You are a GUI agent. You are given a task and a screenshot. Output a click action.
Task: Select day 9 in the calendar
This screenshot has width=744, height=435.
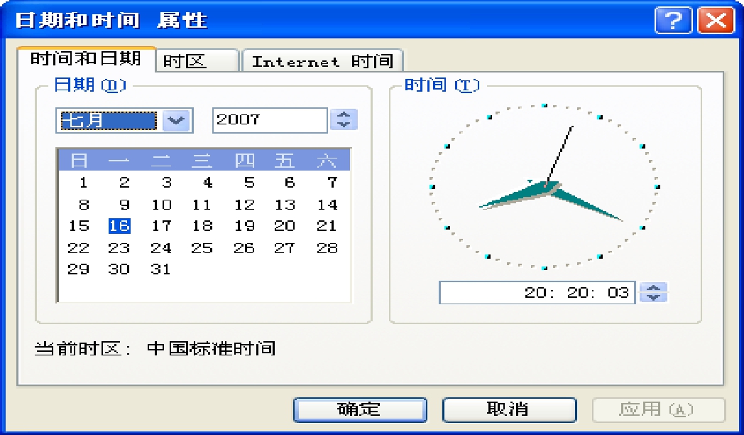(124, 205)
